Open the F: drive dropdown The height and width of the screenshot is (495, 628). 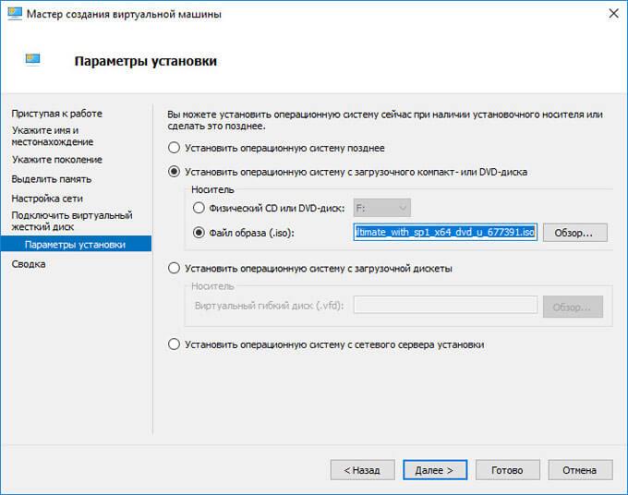381,208
